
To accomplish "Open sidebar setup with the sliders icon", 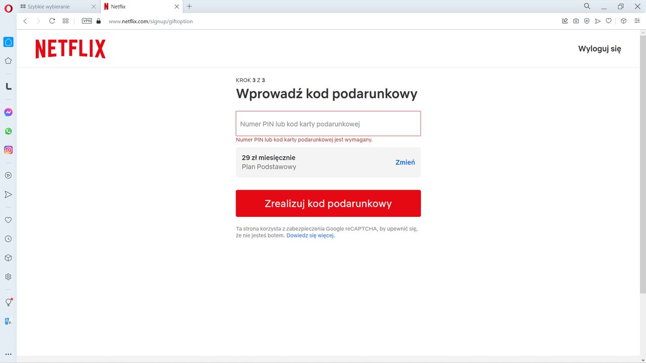I will (x=637, y=21).
